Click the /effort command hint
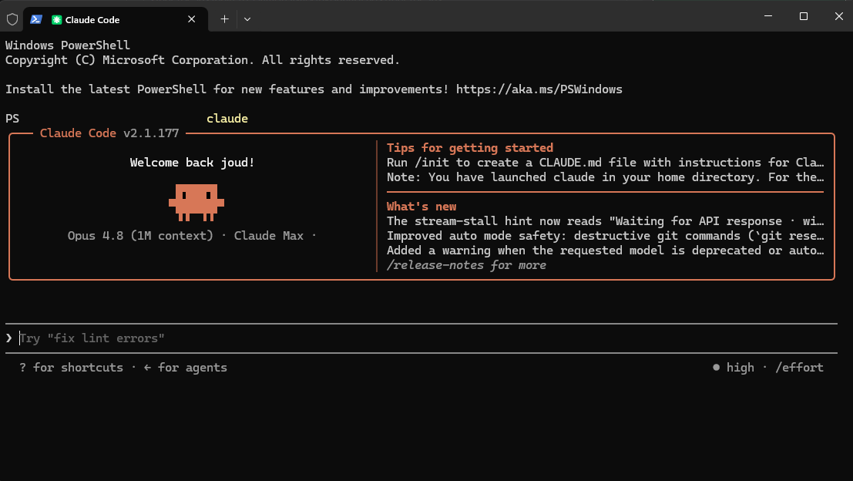853x481 pixels. coord(799,367)
